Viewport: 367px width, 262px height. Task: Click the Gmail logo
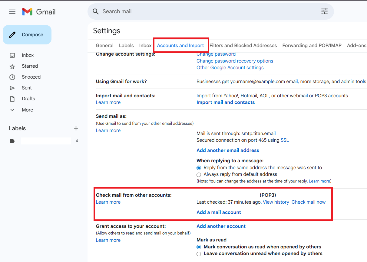tap(39, 12)
